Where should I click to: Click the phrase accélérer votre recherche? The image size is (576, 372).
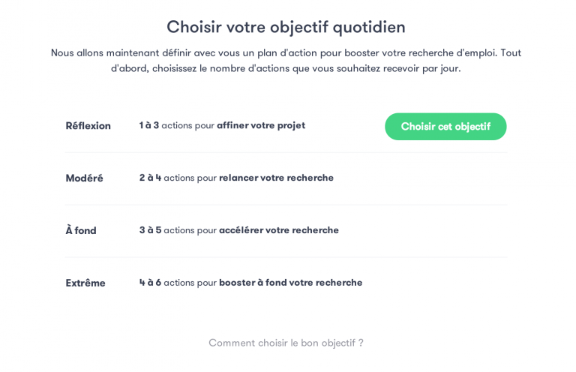(x=279, y=230)
